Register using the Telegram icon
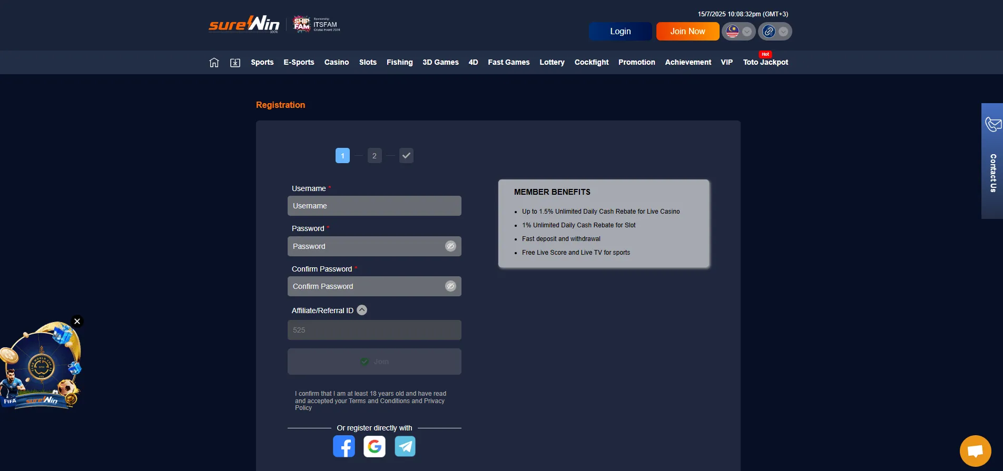Viewport: 1003px width, 471px height. (x=405, y=447)
